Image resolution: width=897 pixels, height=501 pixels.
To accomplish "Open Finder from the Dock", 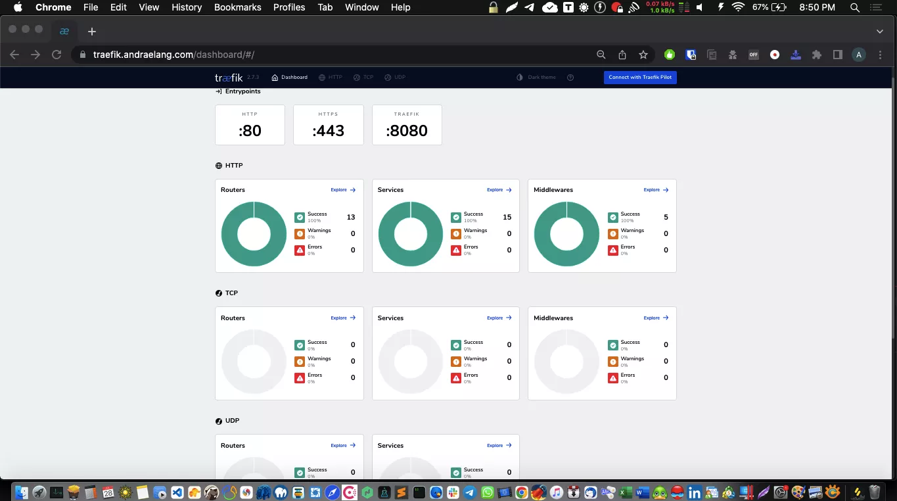I will coord(22,492).
